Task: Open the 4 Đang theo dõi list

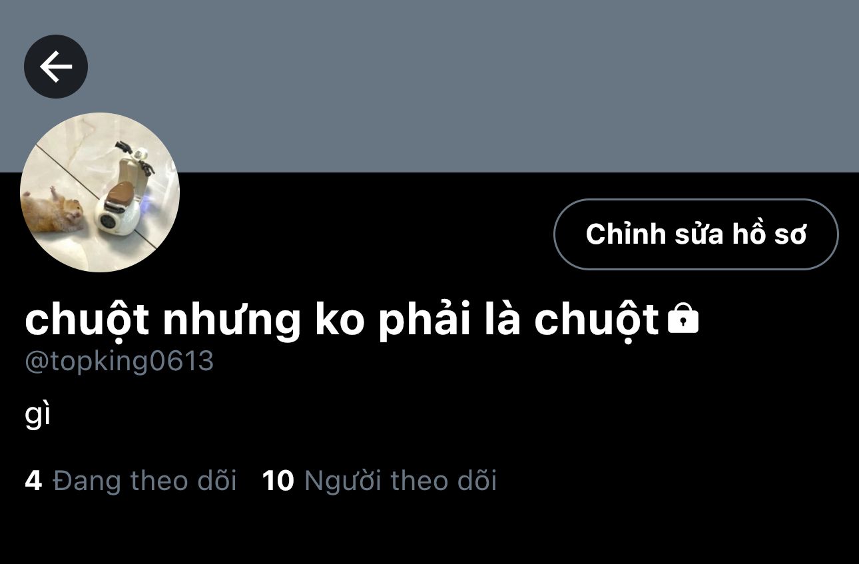Action: [x=131, y=480]
